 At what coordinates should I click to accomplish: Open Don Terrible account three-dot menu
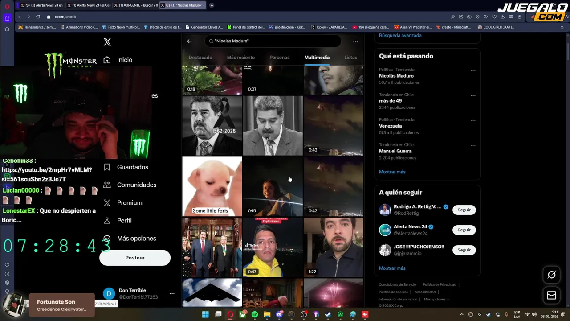click(x=172, y=294)
